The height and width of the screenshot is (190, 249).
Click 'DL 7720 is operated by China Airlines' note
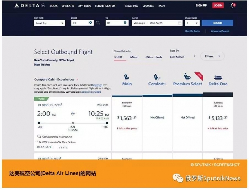tap(56, 142)
